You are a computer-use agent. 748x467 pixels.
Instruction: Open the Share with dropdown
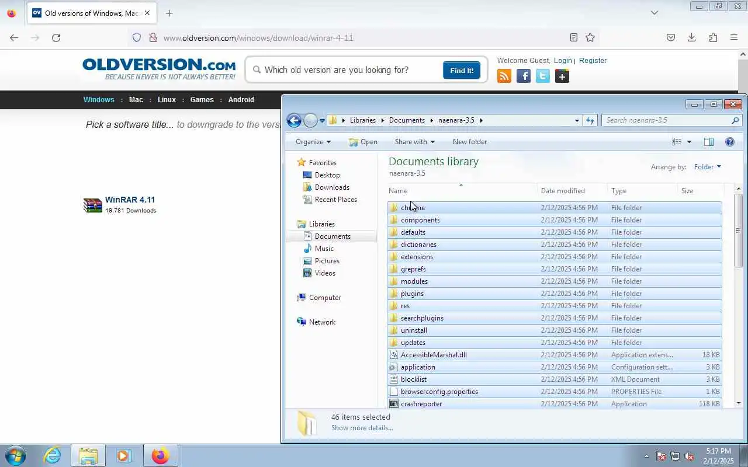tap(414, 142)
